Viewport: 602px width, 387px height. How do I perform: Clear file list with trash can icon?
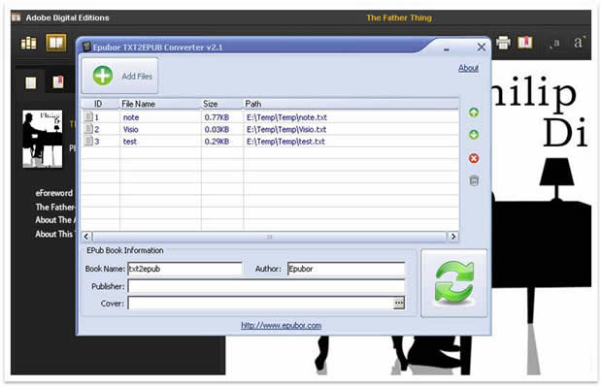(474, 180)
